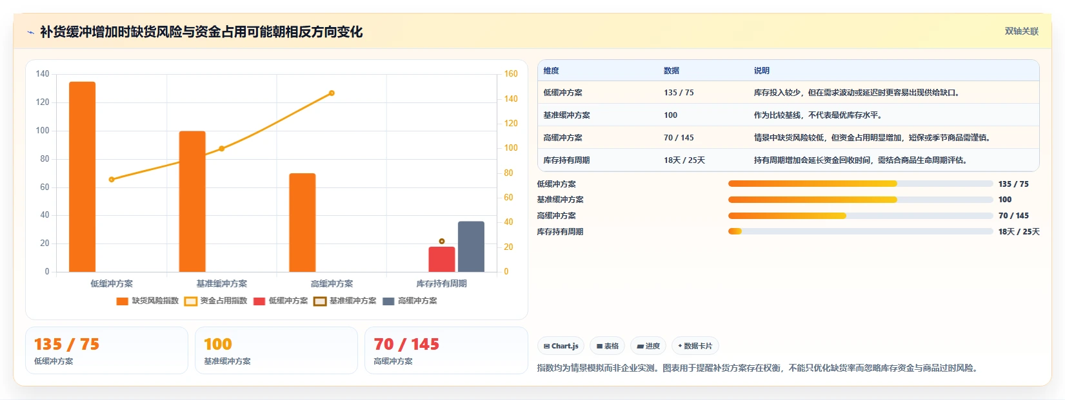The image size is (1065, 400).
Task: Open the 70 / 145 高缓冲方案 stat card
Action: point(446,350)
